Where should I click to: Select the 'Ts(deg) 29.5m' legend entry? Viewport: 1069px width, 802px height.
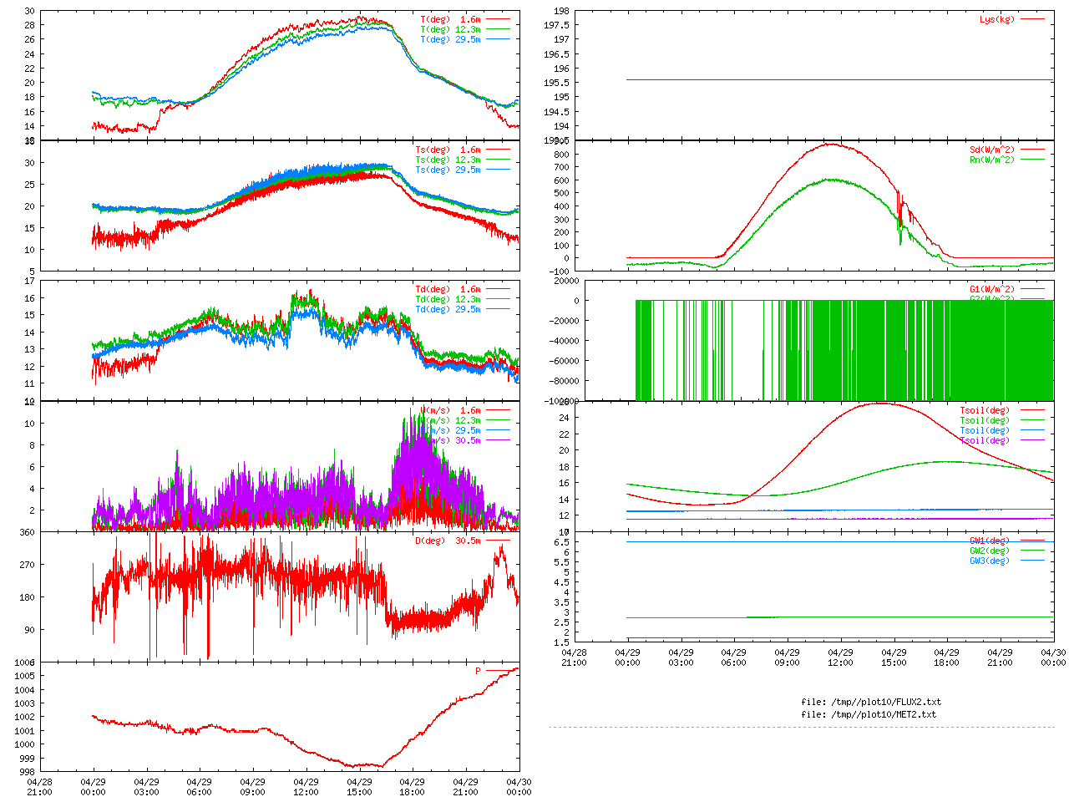[x=448, y=170]
